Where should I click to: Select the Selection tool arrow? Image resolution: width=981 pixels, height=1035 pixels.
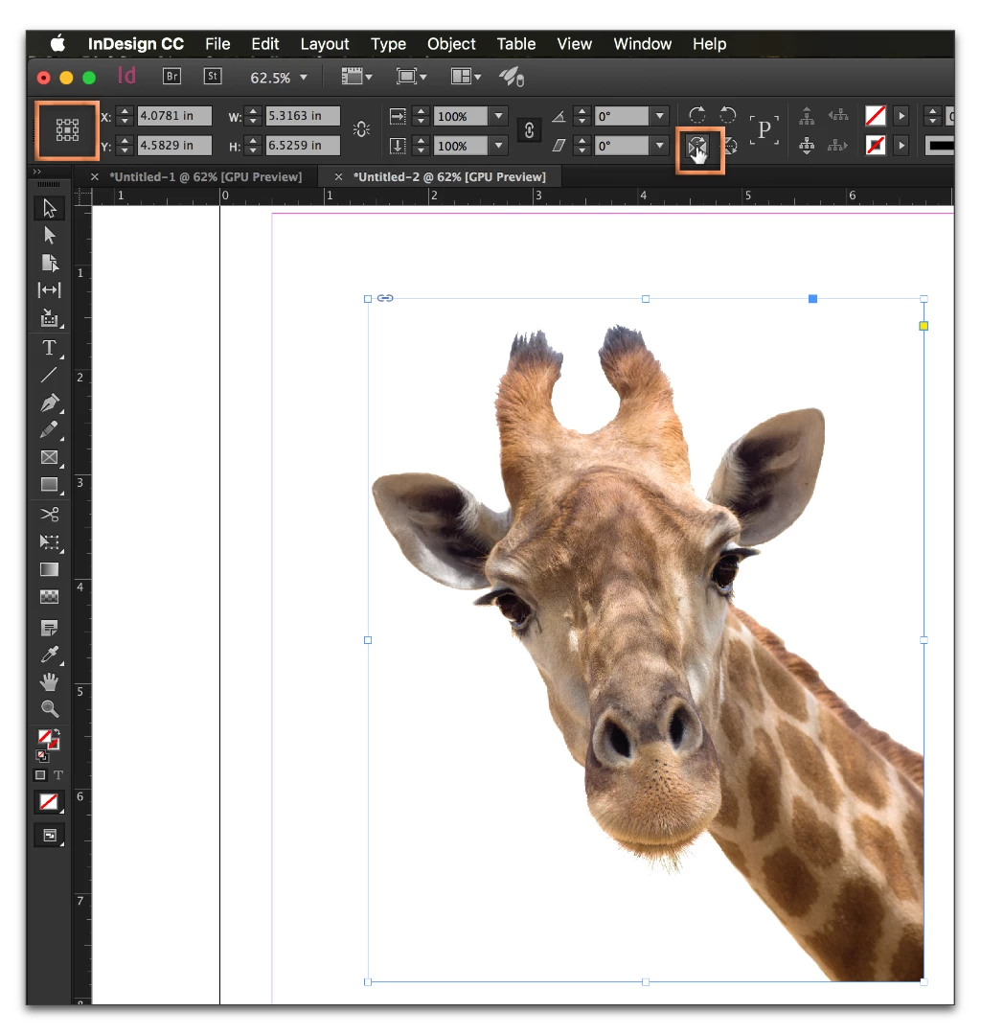[50, 209]
